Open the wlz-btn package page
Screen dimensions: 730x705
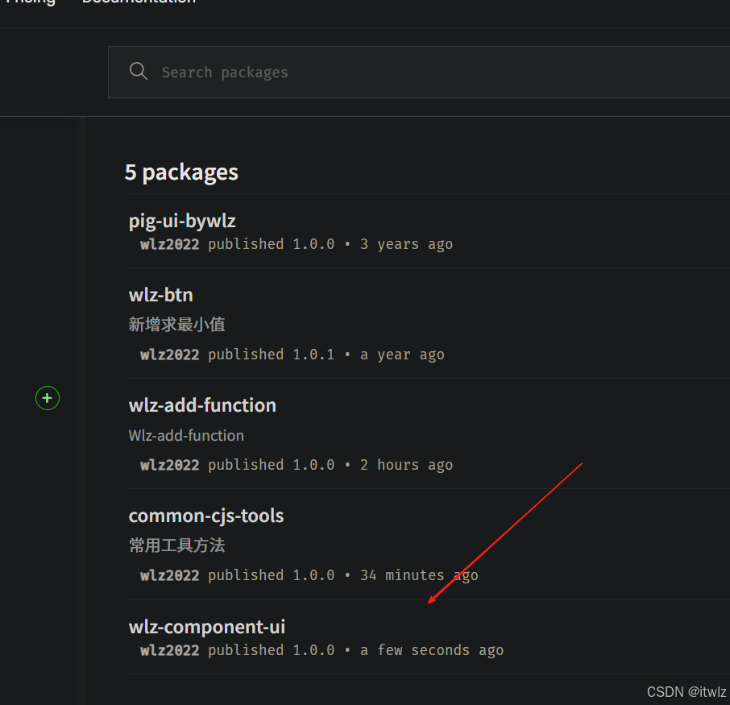(x=161, y=295)
